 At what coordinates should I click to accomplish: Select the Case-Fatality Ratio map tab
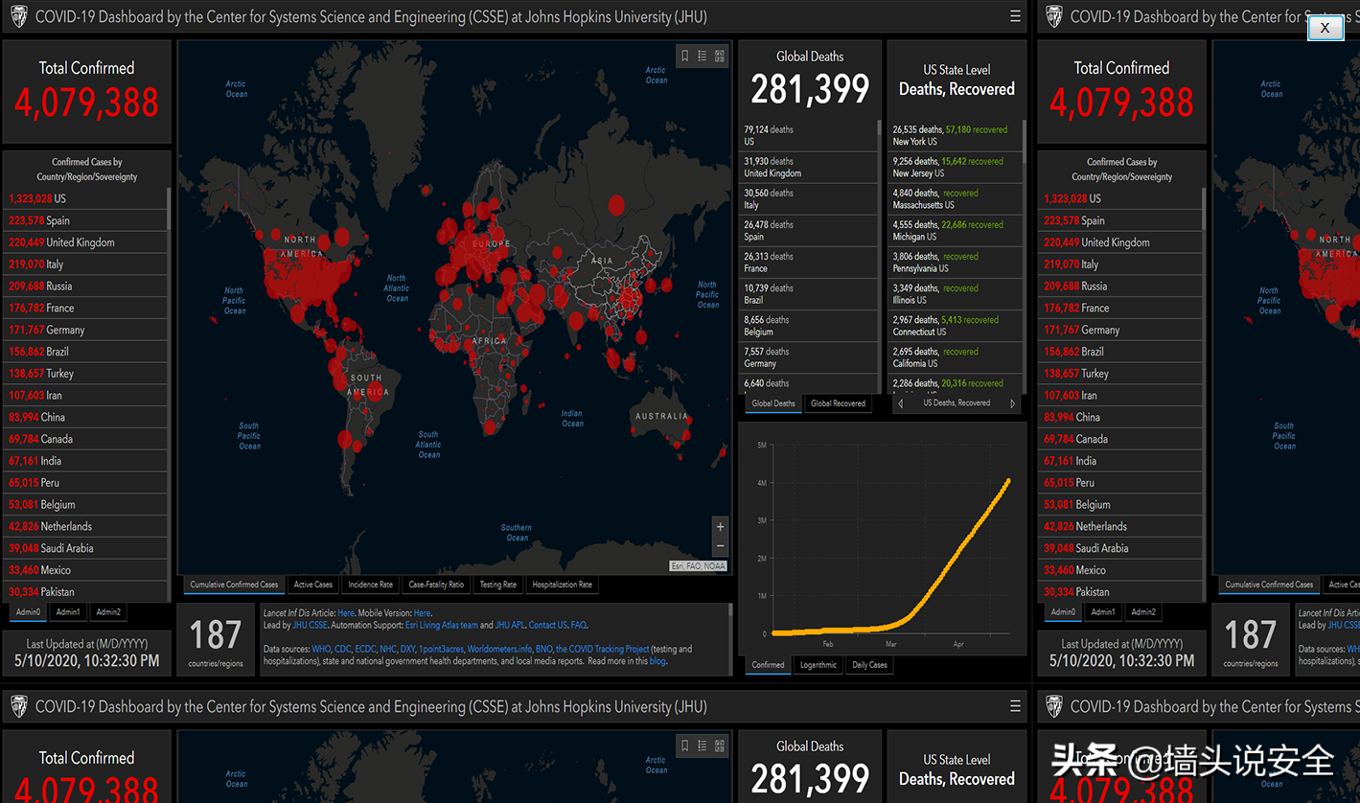[x=436, y=585]
